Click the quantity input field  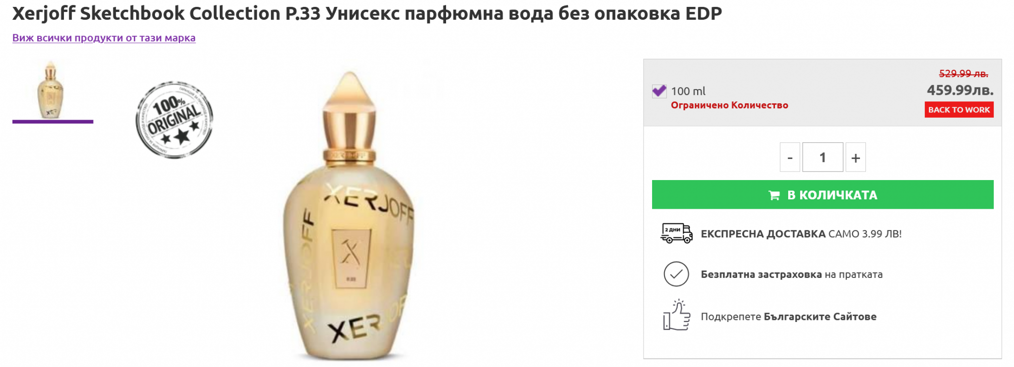[x=822, y=157]
